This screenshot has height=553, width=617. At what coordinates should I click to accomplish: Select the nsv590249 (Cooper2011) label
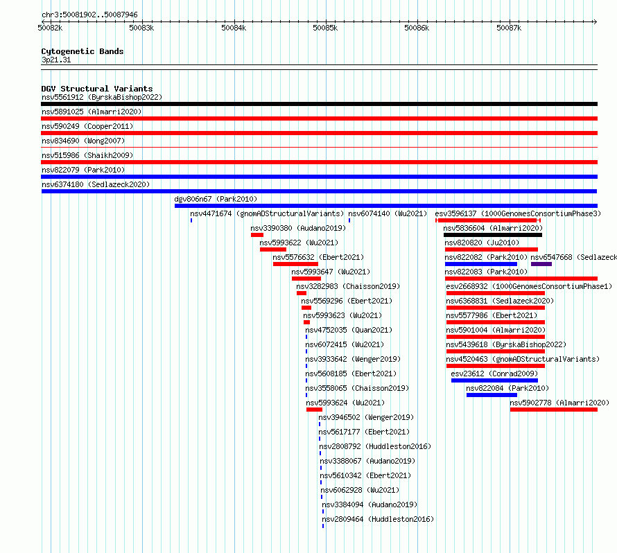(x=87, y=126)
